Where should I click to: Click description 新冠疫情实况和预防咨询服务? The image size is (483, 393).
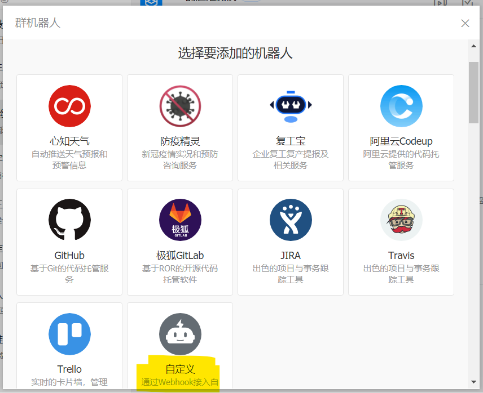180,159
